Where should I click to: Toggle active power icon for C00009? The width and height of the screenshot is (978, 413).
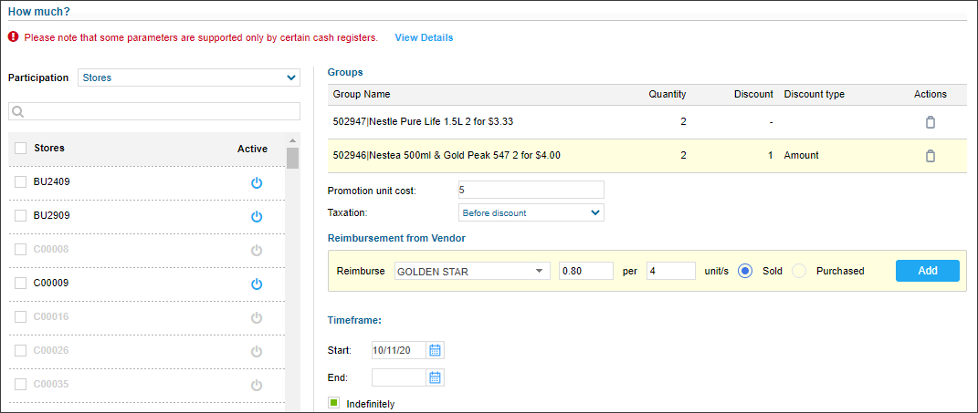257,284
